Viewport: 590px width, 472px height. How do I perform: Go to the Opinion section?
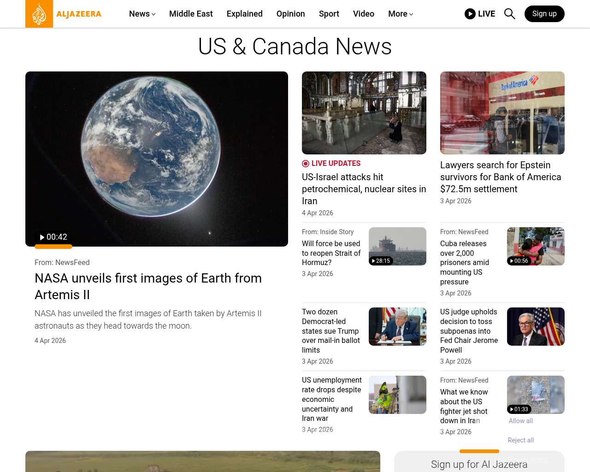(290, 14)
